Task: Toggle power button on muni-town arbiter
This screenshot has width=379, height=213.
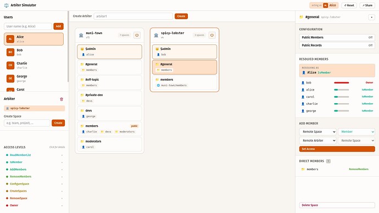Action: click(137, 35)
